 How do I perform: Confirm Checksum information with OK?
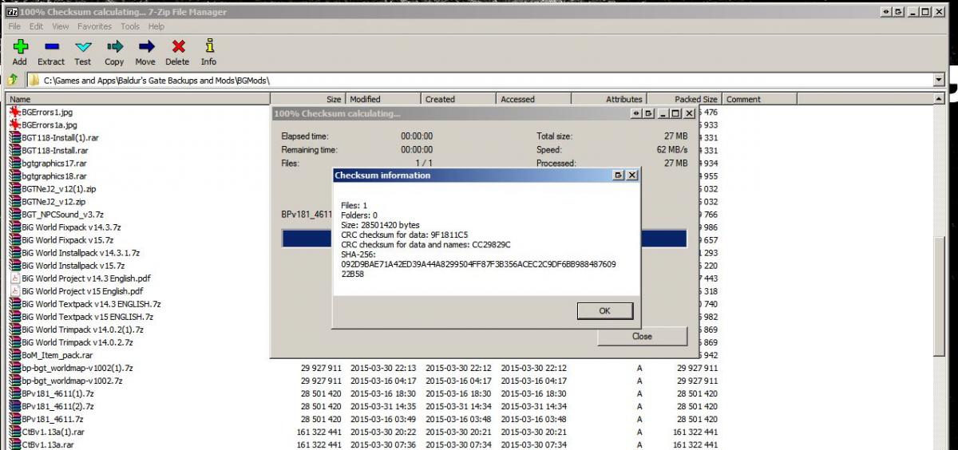(x=604, y=310)
